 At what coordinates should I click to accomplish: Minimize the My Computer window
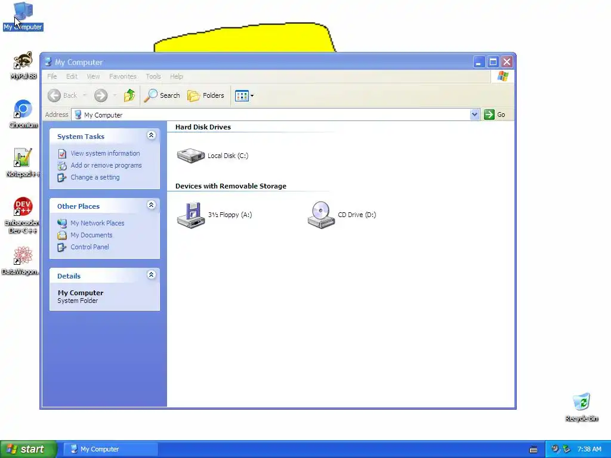(479, 62)
